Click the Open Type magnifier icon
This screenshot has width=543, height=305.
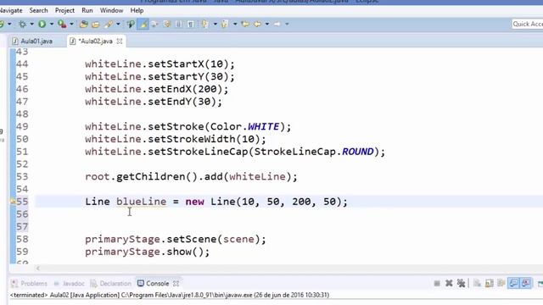131,25
